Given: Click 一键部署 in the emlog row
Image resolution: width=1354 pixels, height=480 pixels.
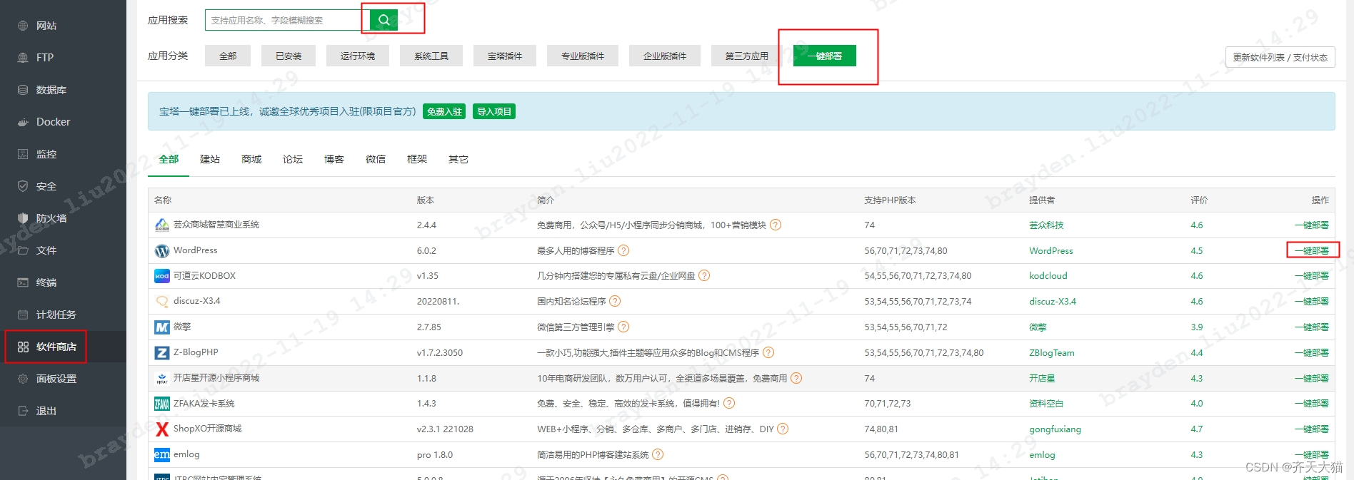Looking at the screenshot, I should coord(1312,454).
